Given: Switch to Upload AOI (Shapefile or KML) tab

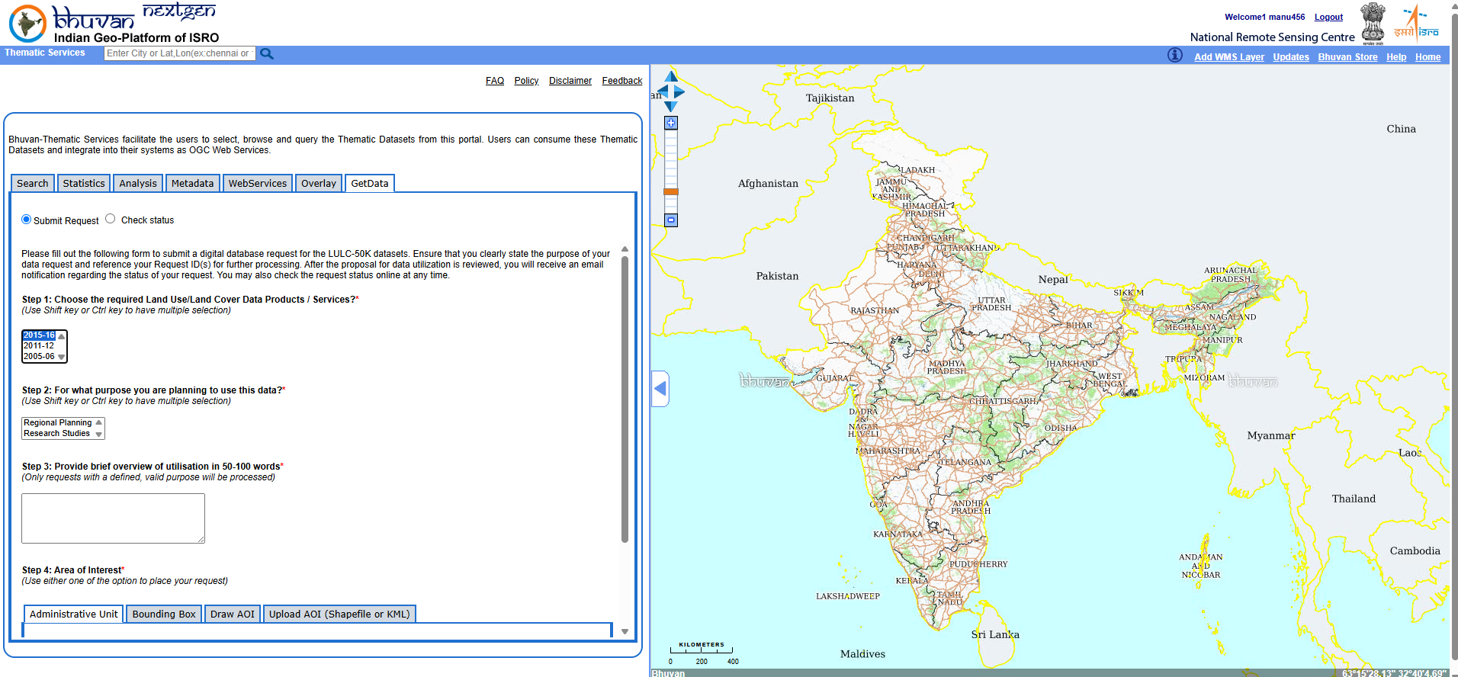Looking at the screenshot, I should [339, 614].
